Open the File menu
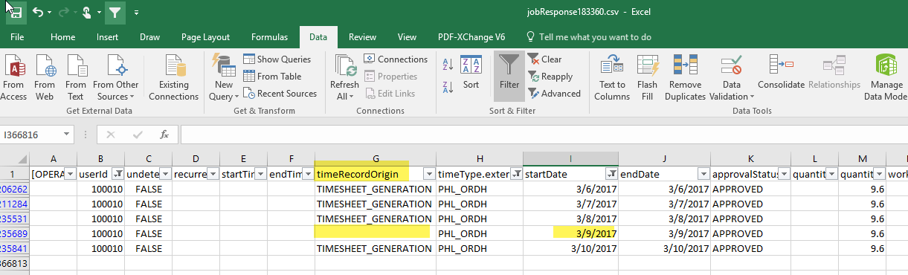 [17, 37]
